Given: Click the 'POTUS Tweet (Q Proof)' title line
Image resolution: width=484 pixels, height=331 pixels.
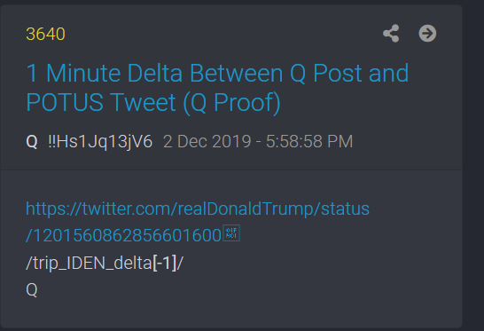Looking at the screenshot, I should coord(153,102).
